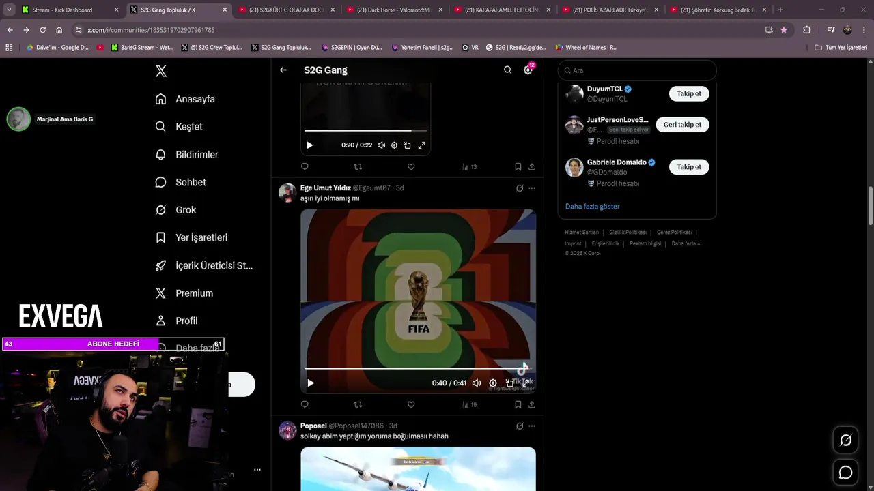Like the top video post

click(x=411, y=166)
